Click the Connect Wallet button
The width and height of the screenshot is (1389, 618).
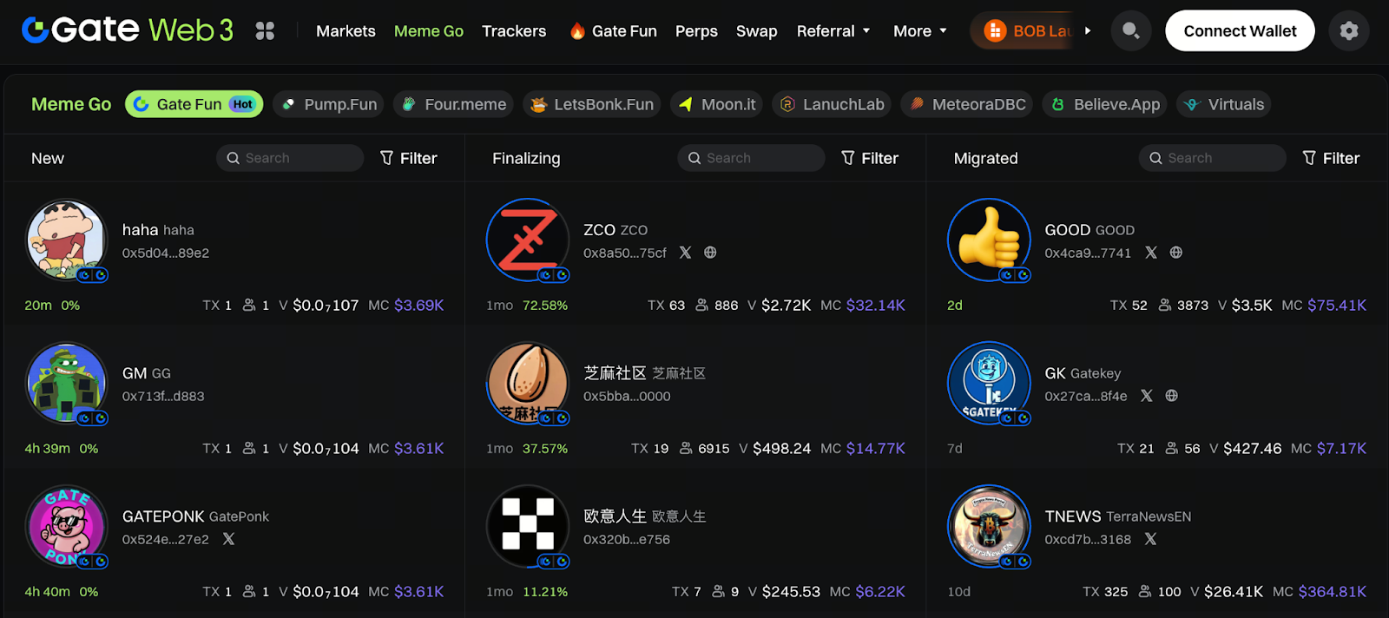tap(1240, 30)
